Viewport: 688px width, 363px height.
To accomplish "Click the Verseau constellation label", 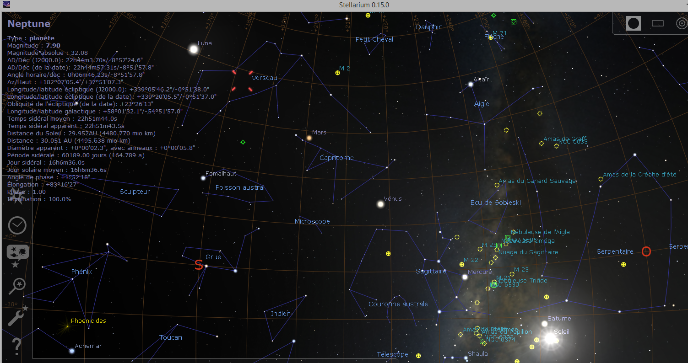I will pos(265,78).
